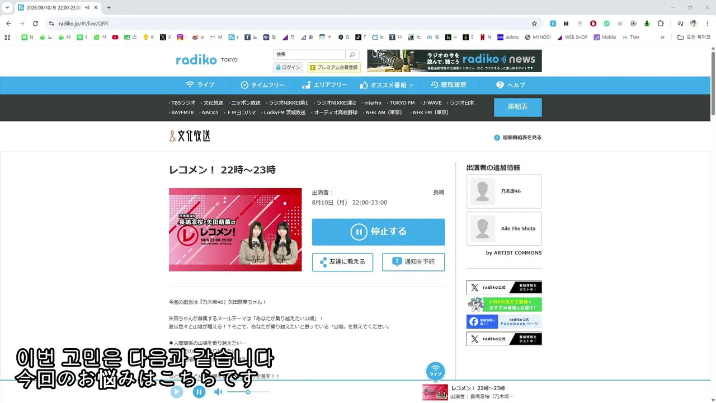Open the radiko news banner
This screenshot has height=403, width=716.
[454, 61]
